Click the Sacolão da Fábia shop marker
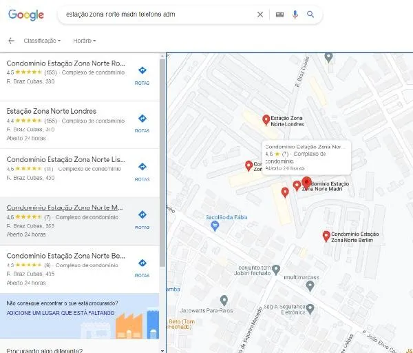This screenshot has height=353, width=413. [214, 225]
